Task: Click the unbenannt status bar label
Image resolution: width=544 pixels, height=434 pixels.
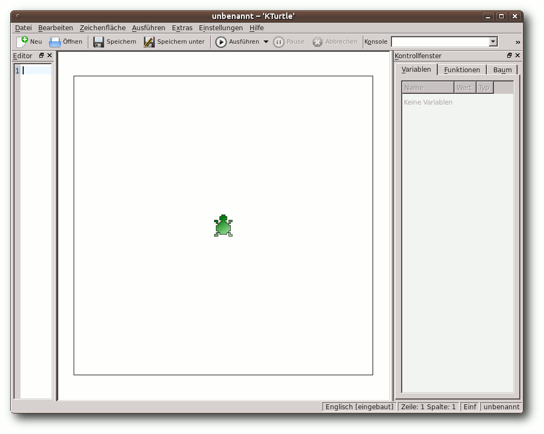Action: [501, 407]
